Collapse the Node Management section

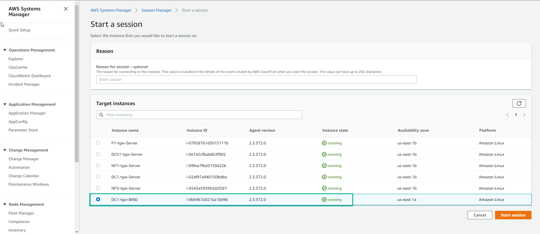click(x=5, y=204)
